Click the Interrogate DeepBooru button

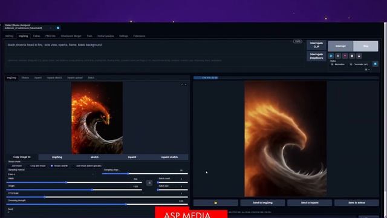click(316, 56)
